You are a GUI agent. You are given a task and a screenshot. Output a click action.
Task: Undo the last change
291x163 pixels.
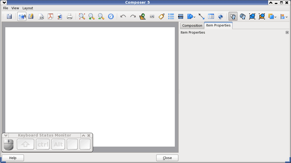click(123, 16)
